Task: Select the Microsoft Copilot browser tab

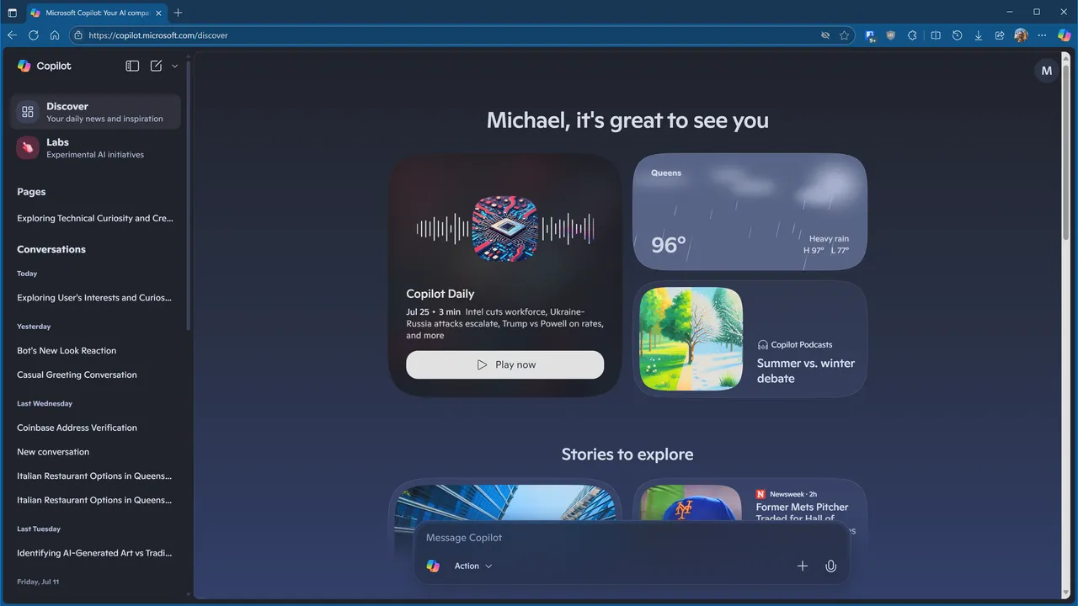Action: coord(97,13)
